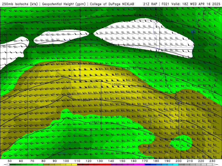Click the 10680 height contour label
222x166 pixels.
(87, 149)
